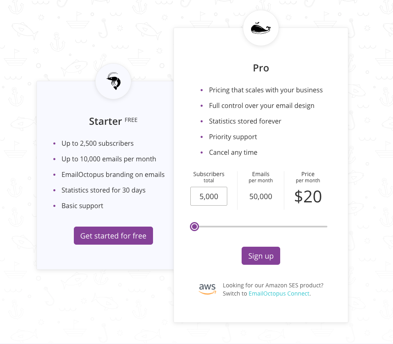Viewport: 393px width, 344px height.
Task: Click the Pro plan heading
Action: (260, 68)
